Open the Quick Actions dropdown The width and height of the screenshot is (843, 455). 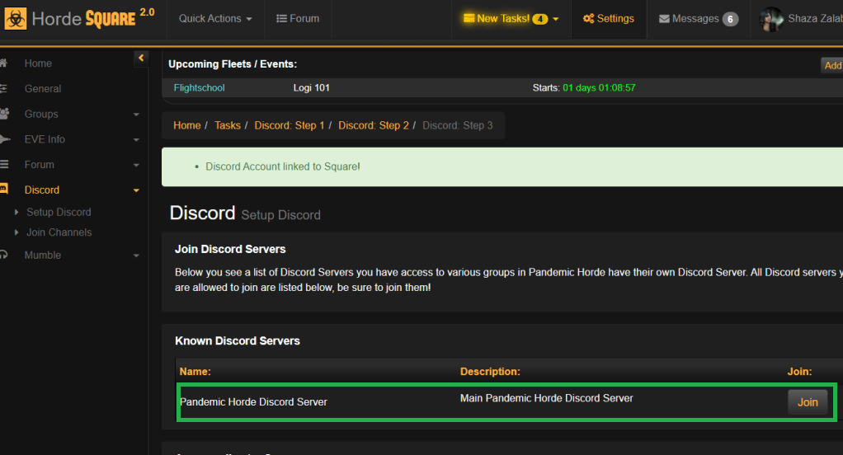(x=215, y=19)
